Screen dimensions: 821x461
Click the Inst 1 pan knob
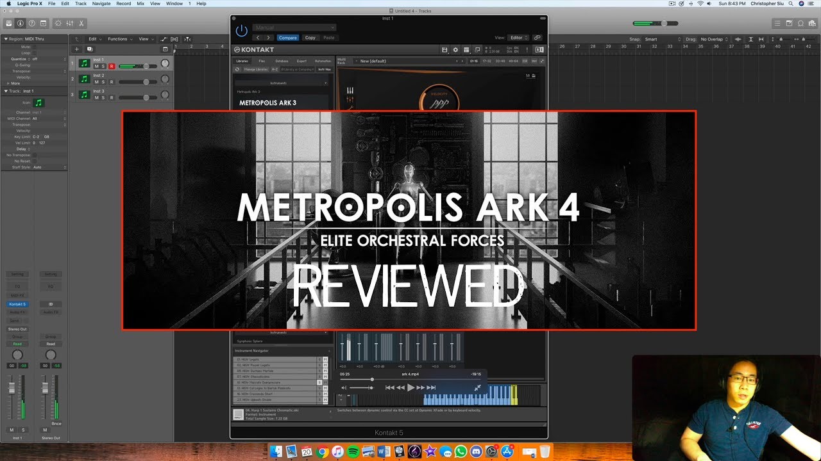[165, 64]
